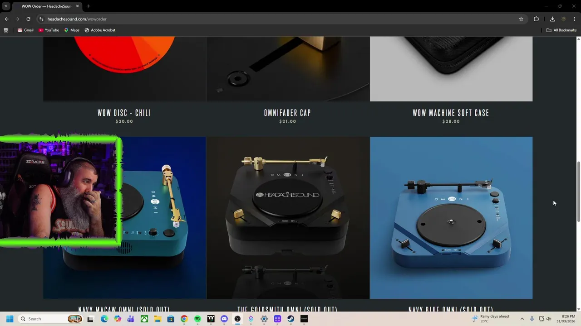The width and height of the screenshot is (581, 326).
Task: View site information icon in address bar
Action: (x=41, y=19)
